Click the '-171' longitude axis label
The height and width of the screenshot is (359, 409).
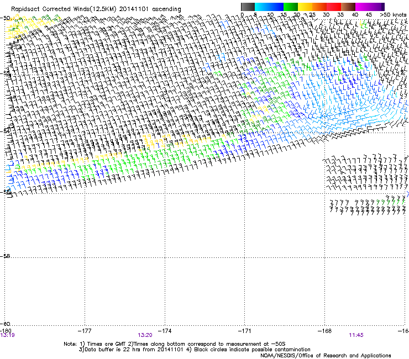[244, 331]
